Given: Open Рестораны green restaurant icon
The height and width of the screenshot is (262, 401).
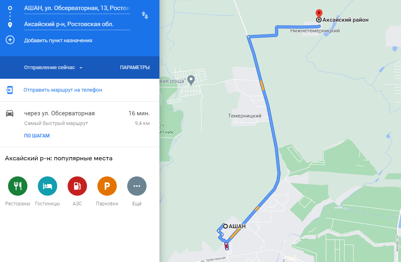Looking at the screenshot, I should (x=18, y=186).
